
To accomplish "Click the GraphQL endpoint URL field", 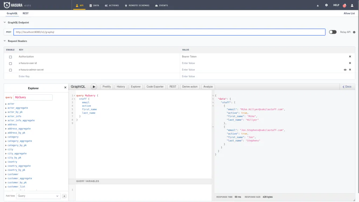I will [169, 32].
